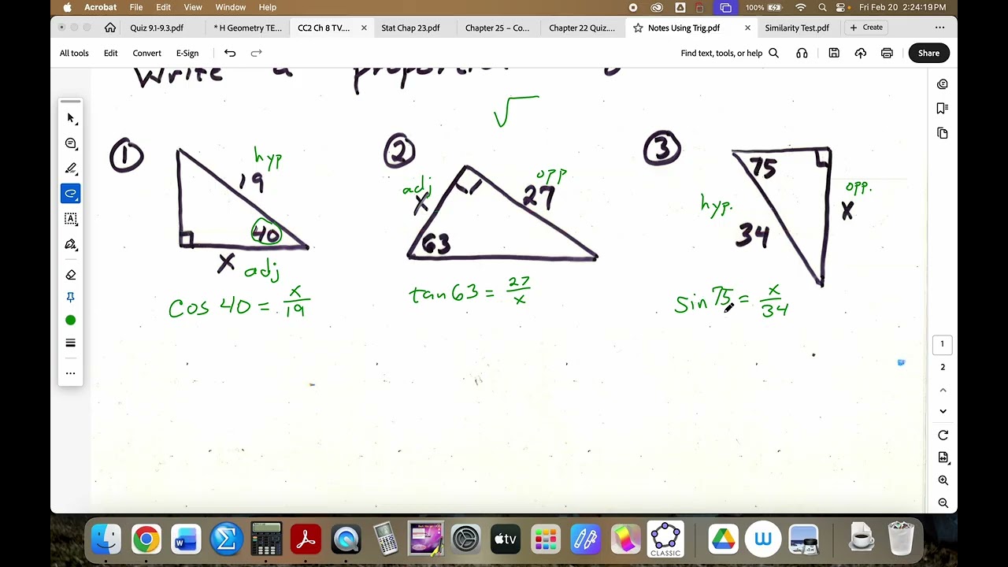Jump to page 2 number
Screen dimensions: 1008x567
(943, 367)
